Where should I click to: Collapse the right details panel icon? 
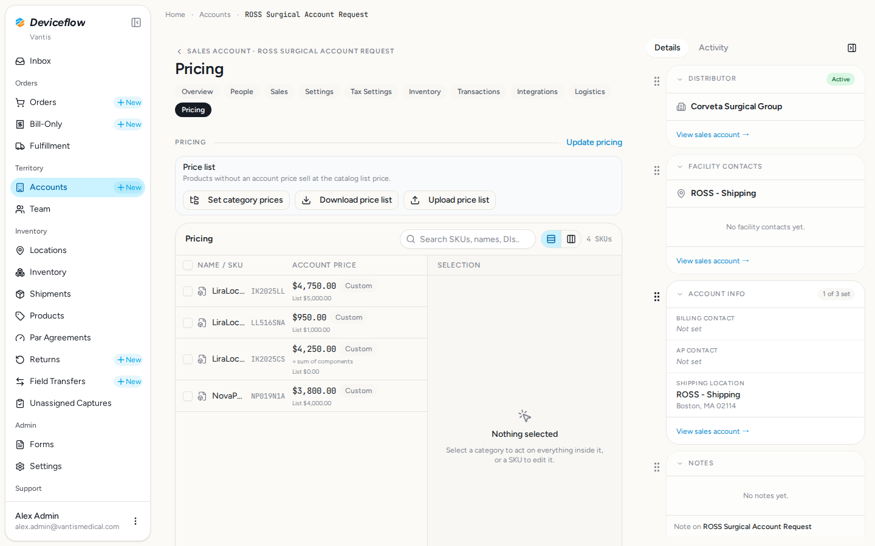pyautogui.click(x=852, y=48)
